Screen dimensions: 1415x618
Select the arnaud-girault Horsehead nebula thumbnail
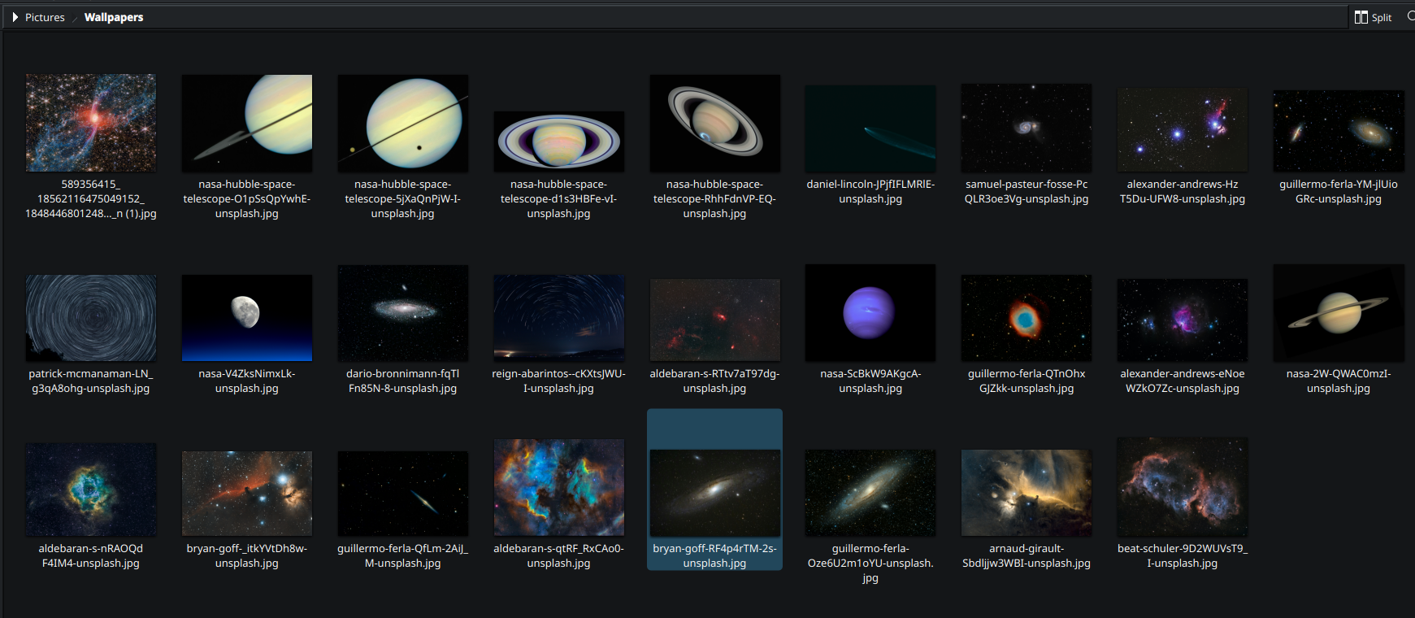[1027, 493]
